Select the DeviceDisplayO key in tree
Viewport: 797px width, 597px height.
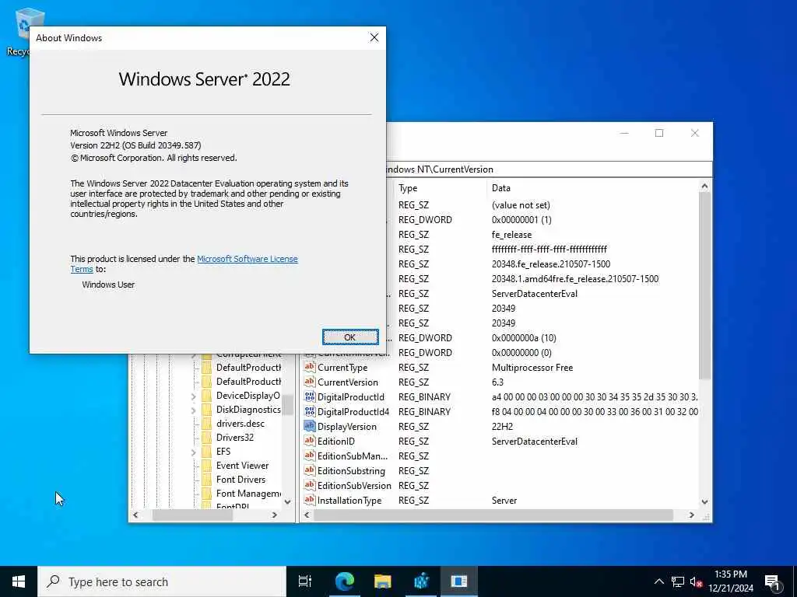[x=248, y=396]
